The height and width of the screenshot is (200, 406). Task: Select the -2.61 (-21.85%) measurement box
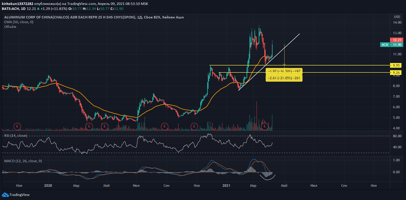[x=284, y=78]
